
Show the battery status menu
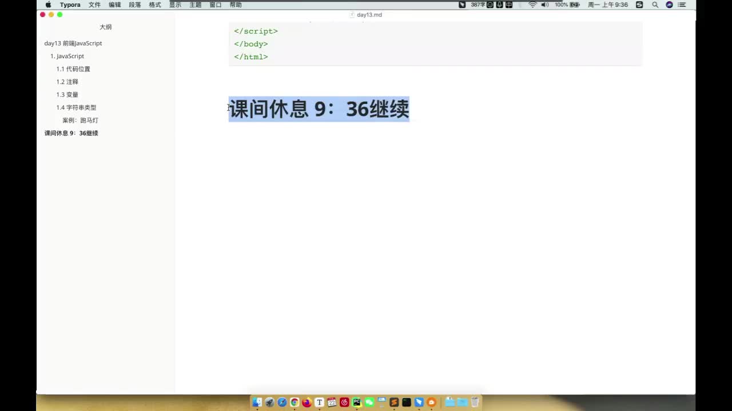pos(567,5)
